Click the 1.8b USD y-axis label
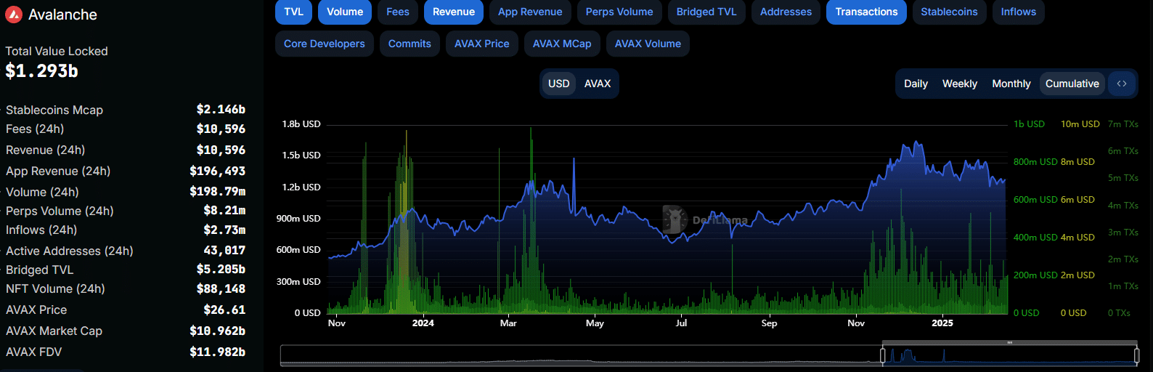Screen dimensions: 1153x372 (301, 124)
